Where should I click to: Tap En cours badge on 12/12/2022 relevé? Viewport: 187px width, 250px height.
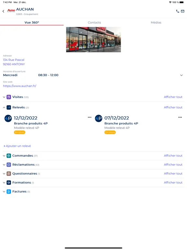[19, 132]
